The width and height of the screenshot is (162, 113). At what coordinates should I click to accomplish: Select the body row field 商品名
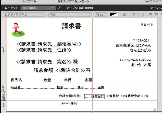point(27,87)
